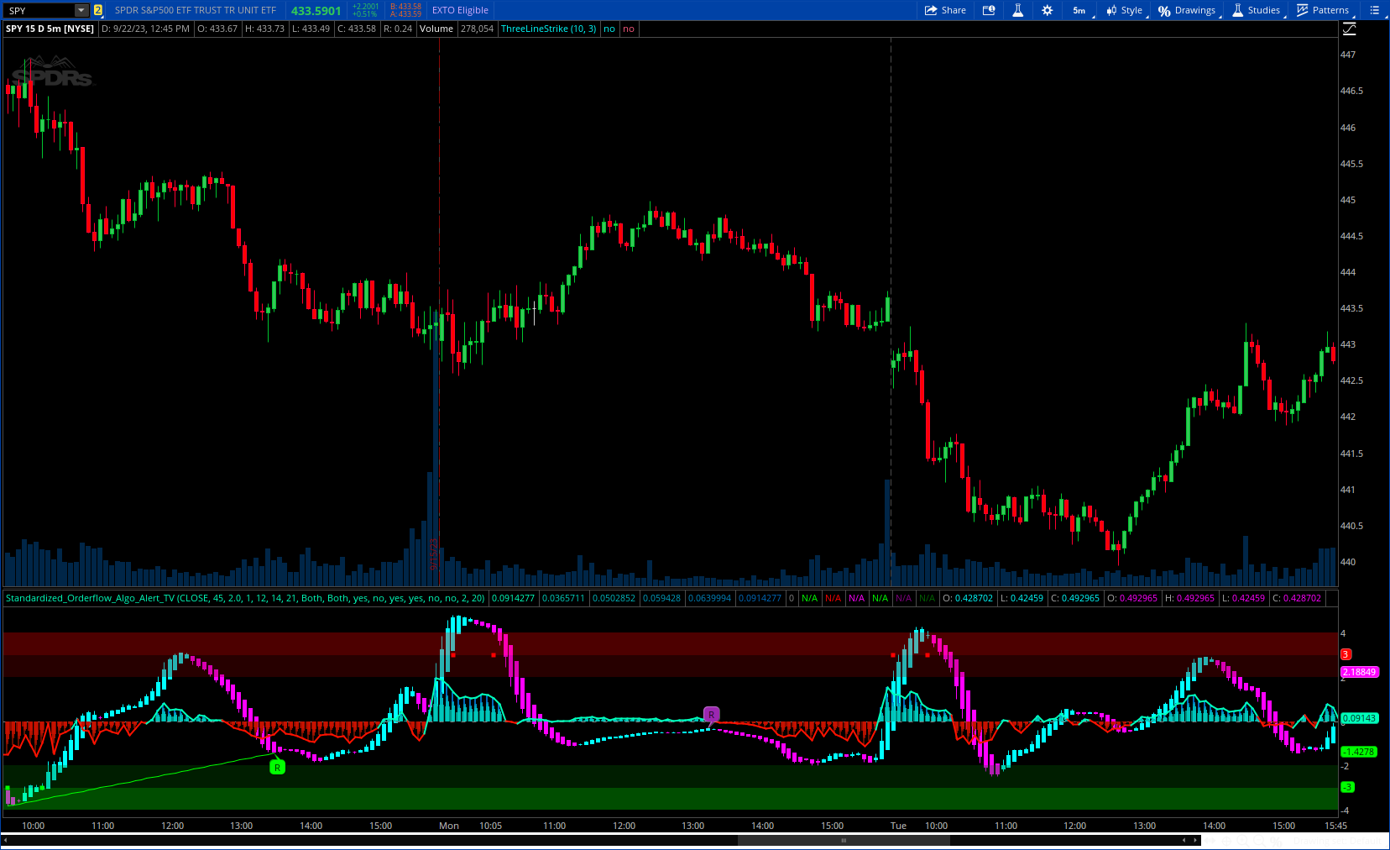Click the green 0.09143 value bubble

tap(1360, 718)
